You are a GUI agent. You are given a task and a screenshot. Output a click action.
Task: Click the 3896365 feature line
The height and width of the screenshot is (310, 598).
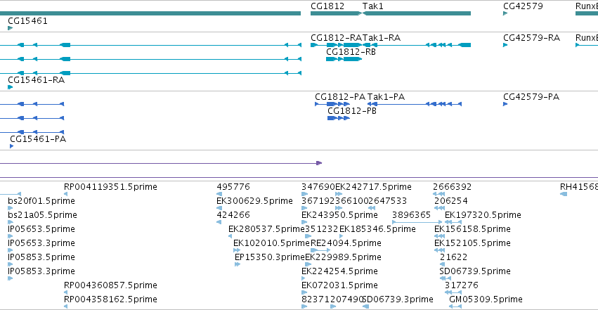pyautogui.click(x=417, y=222)
